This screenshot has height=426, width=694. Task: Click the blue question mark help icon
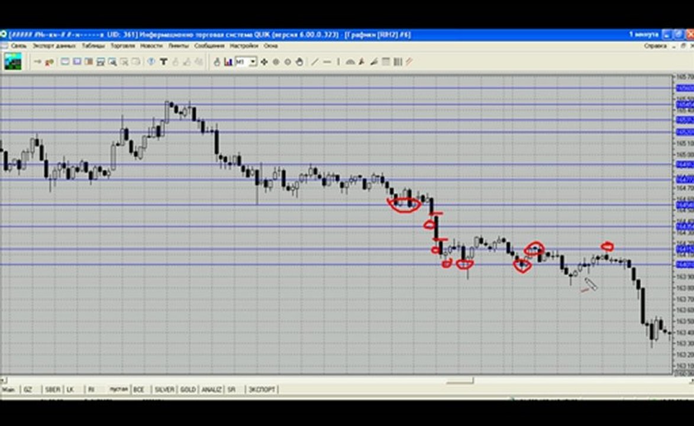151,62
